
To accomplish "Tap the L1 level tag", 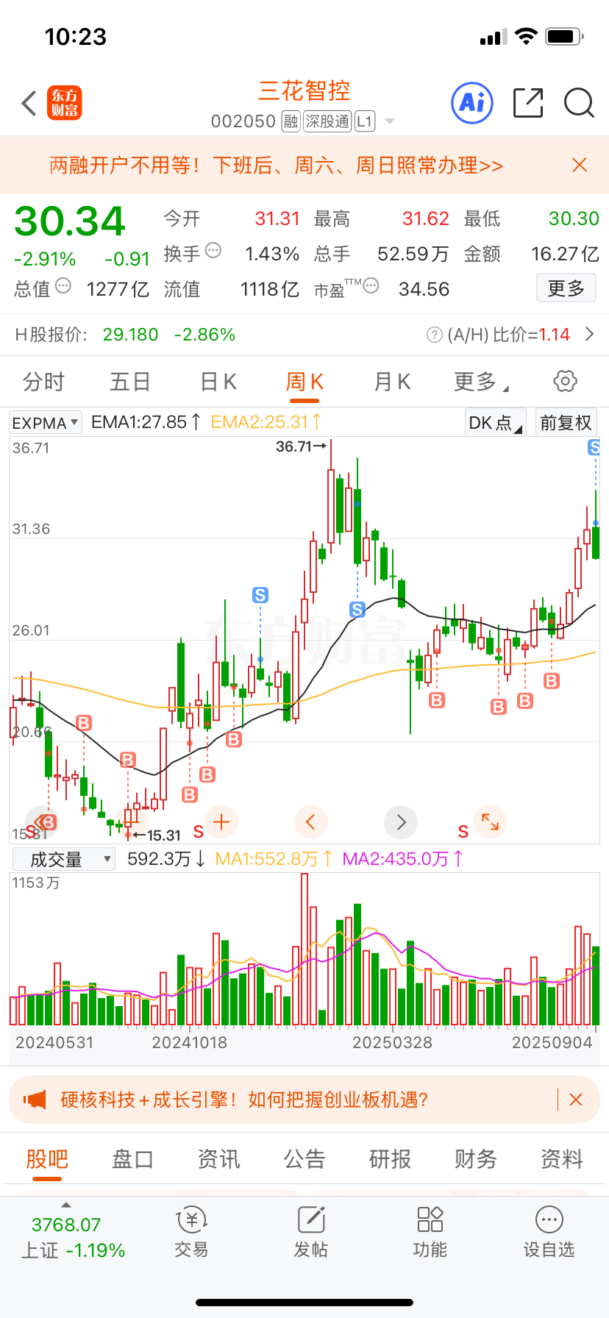I will (365, 121).
